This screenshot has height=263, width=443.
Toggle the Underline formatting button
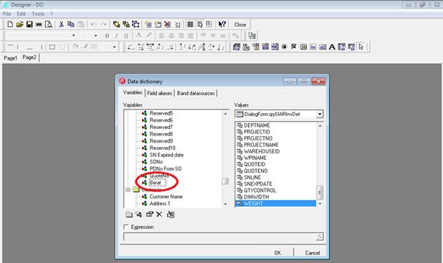click(126, 36)
